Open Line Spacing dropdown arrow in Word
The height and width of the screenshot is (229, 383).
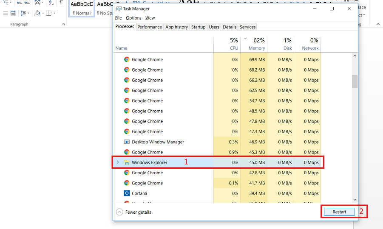tap(28, 13)
